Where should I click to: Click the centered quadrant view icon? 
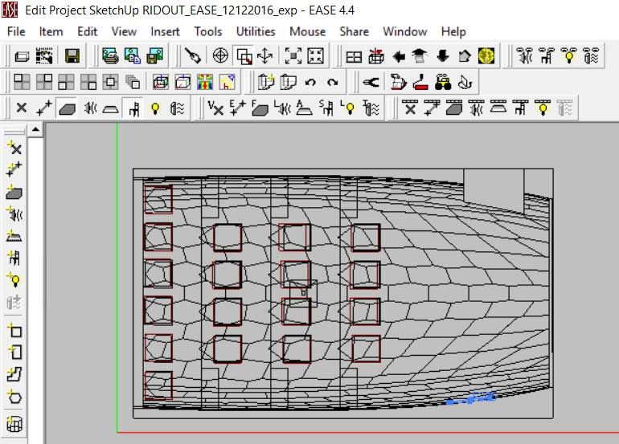coord(110,83)
